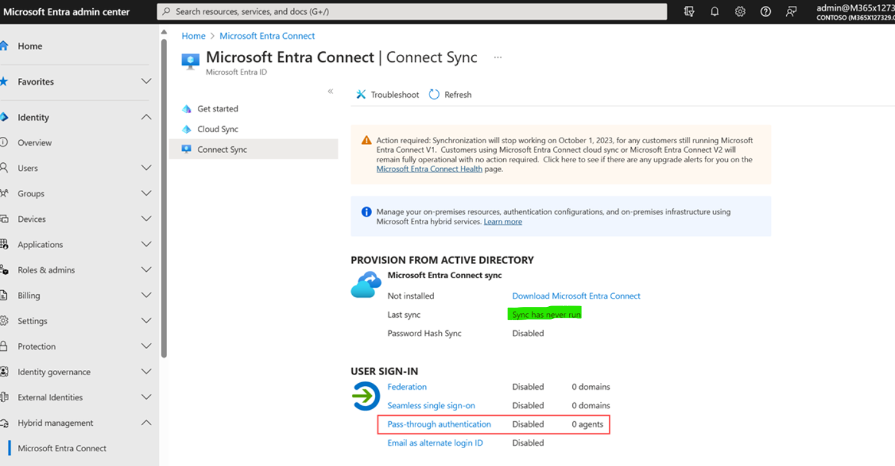
Task: Select Connect Sync in blade menu
Action: [254, 150]
